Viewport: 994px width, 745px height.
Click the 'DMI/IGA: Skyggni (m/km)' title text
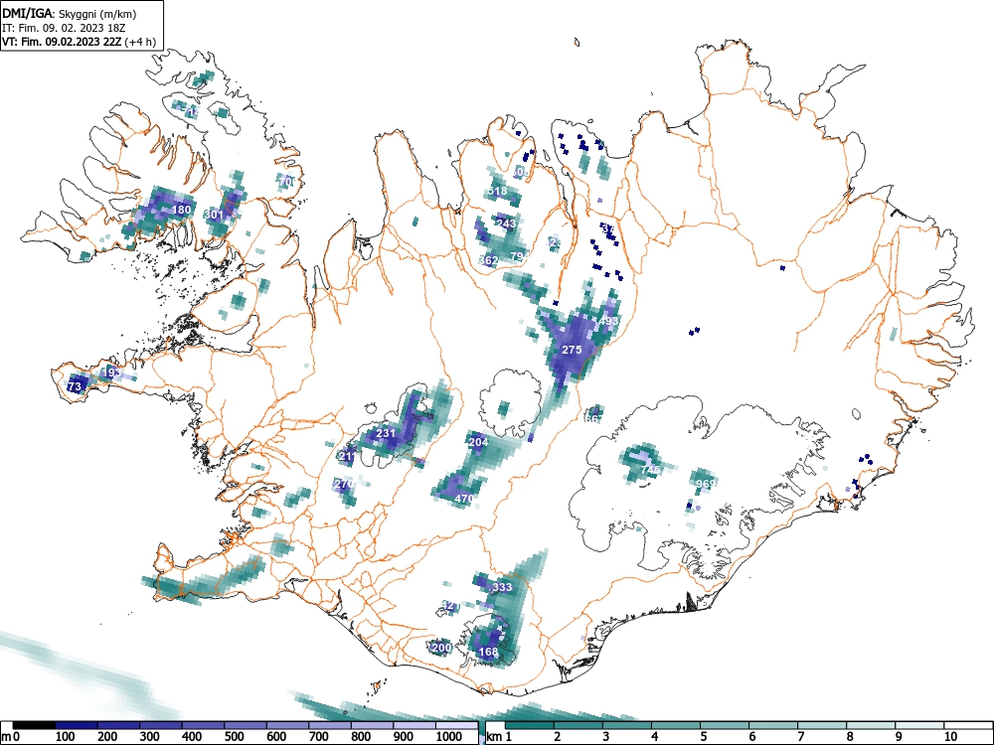(70, 14)
